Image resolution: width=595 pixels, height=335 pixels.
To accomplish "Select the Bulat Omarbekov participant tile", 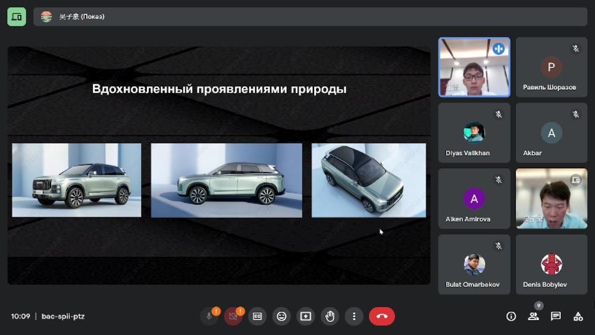I will (474, 264).
